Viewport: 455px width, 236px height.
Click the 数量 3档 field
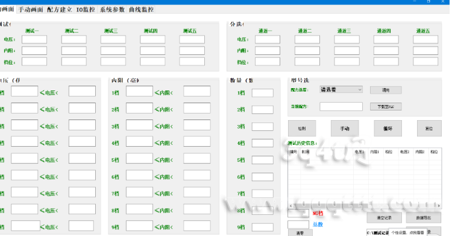click(x=263, y=127)
